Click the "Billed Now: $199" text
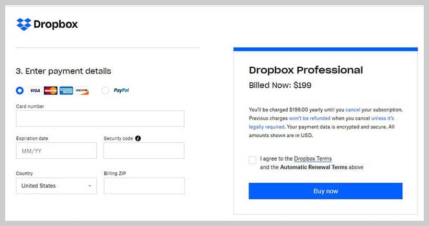 [x=280, y=85]
